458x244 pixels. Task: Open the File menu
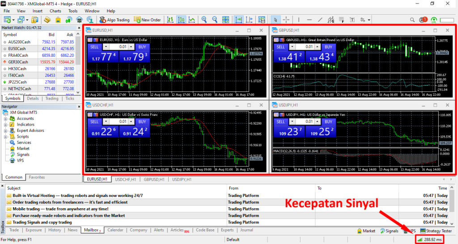tap(6, 11)
